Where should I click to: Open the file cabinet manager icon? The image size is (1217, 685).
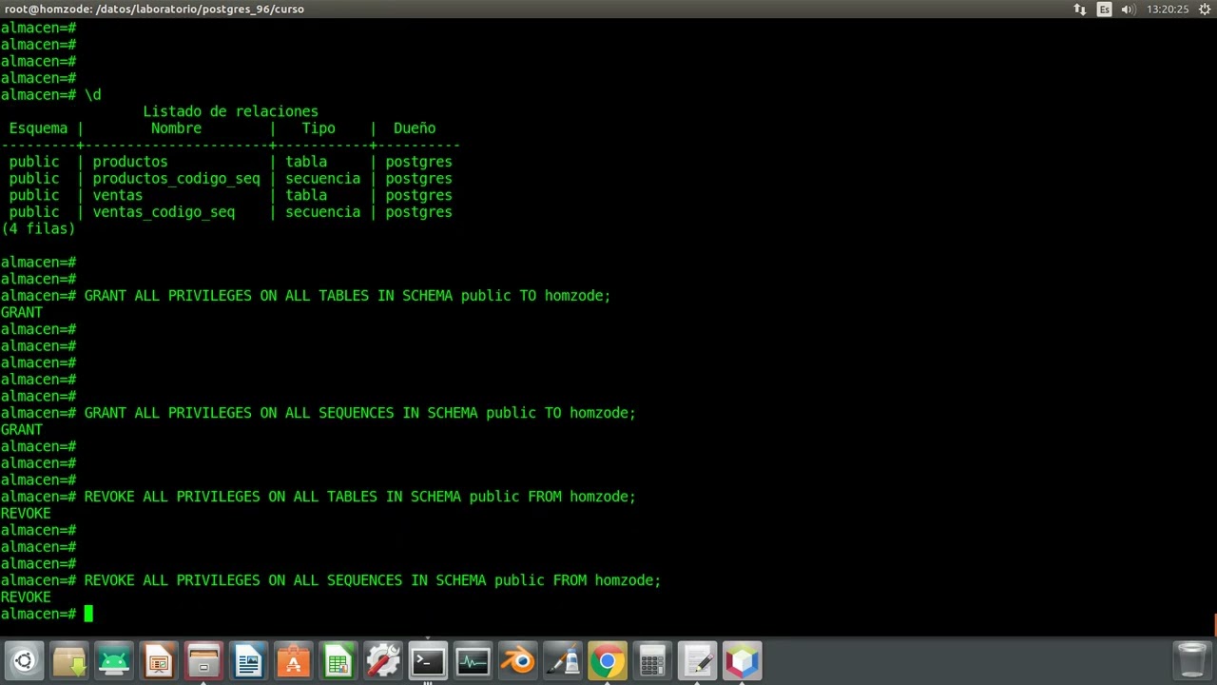coord(203,661)
